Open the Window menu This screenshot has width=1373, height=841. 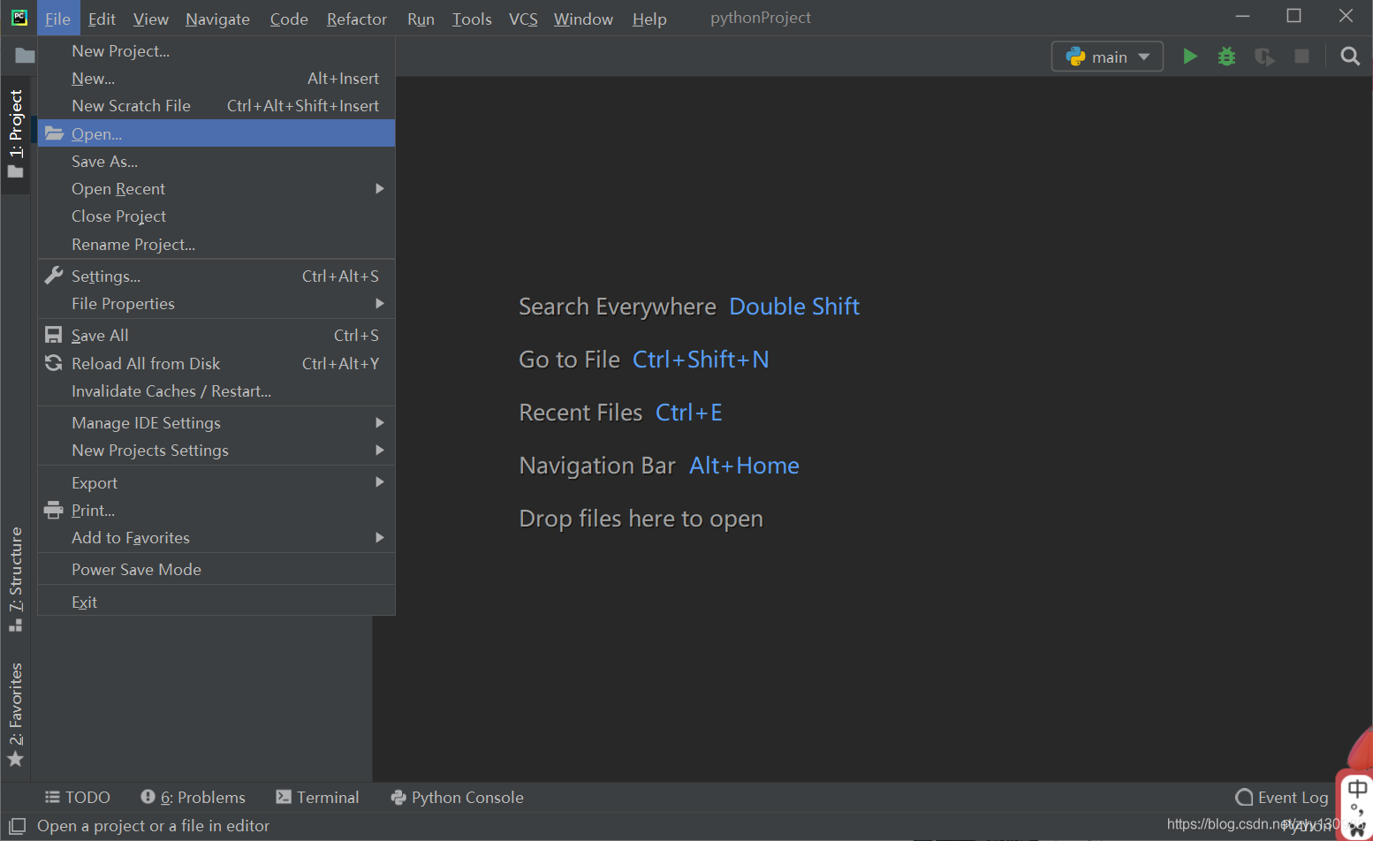(x=583, y=19)
